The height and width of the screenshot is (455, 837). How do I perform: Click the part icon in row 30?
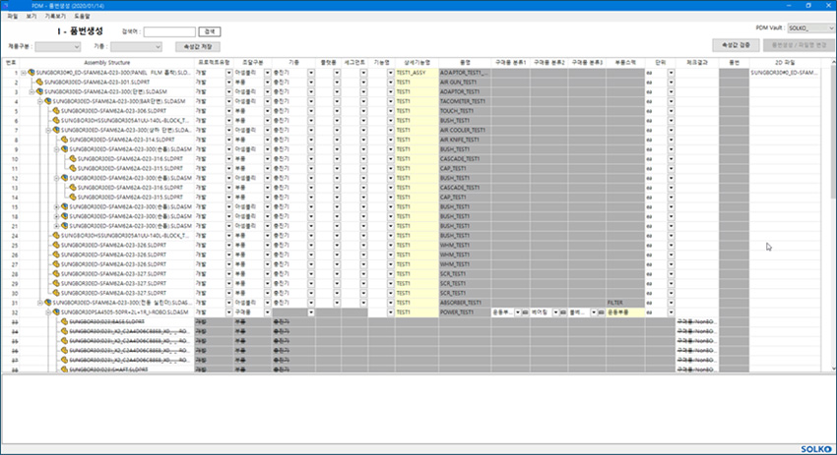pos(56,293)
